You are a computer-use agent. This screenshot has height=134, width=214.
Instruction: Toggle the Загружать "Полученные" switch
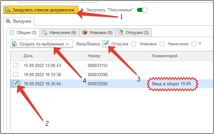click(x=142, y=10)
